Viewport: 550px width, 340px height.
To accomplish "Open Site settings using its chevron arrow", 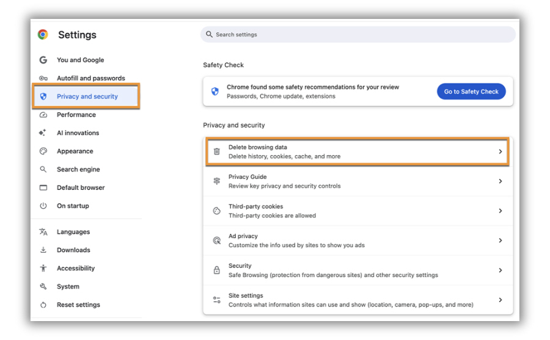I will click(500, 300).
